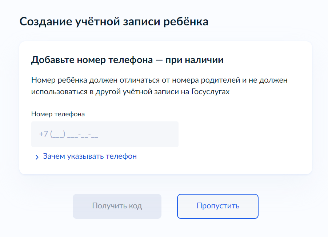The width and height of the screenshot is (328, 237).
Task: Click the "Номер телефона" field label
Action: tap(58, 114)
